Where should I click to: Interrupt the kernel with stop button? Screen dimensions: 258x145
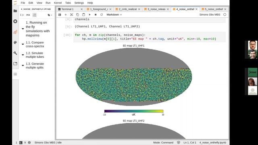click(x=96, y=14)
